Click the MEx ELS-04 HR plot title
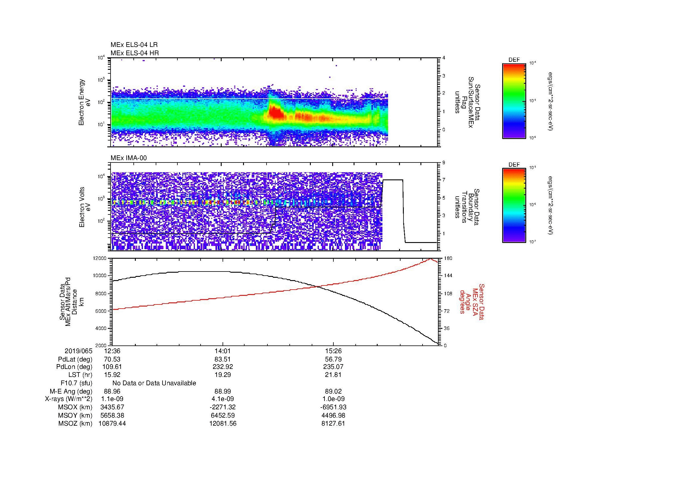The image size is (695, 491). click(134, 53)
